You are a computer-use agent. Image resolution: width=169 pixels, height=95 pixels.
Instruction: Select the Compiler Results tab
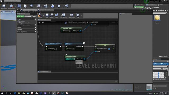[x=44, y=72]
